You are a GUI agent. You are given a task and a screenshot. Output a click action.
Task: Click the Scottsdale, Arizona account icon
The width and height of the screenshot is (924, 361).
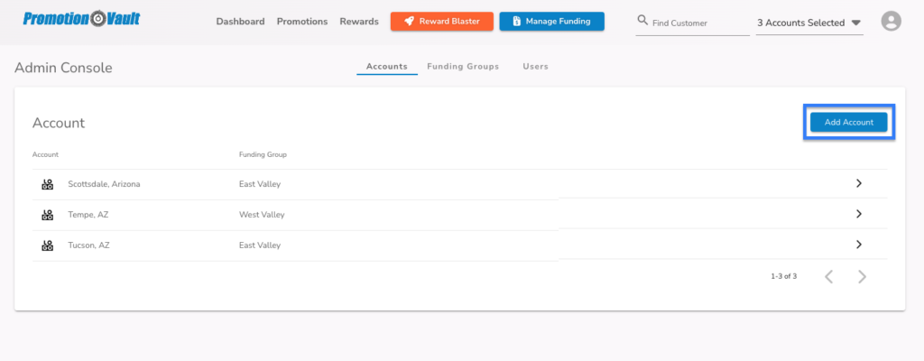[x=48, y=184]
